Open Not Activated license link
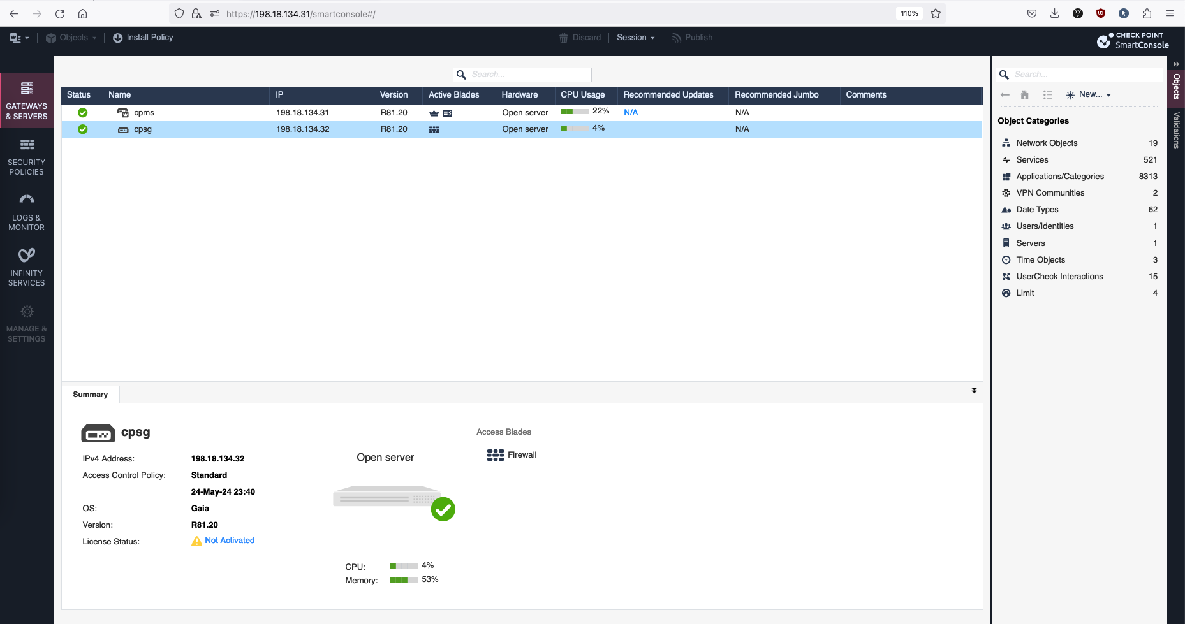Viewport: 1185px width, 624px height. tap(229, 541)
